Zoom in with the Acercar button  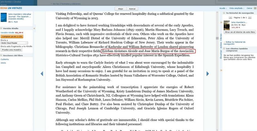click(132, 9)
